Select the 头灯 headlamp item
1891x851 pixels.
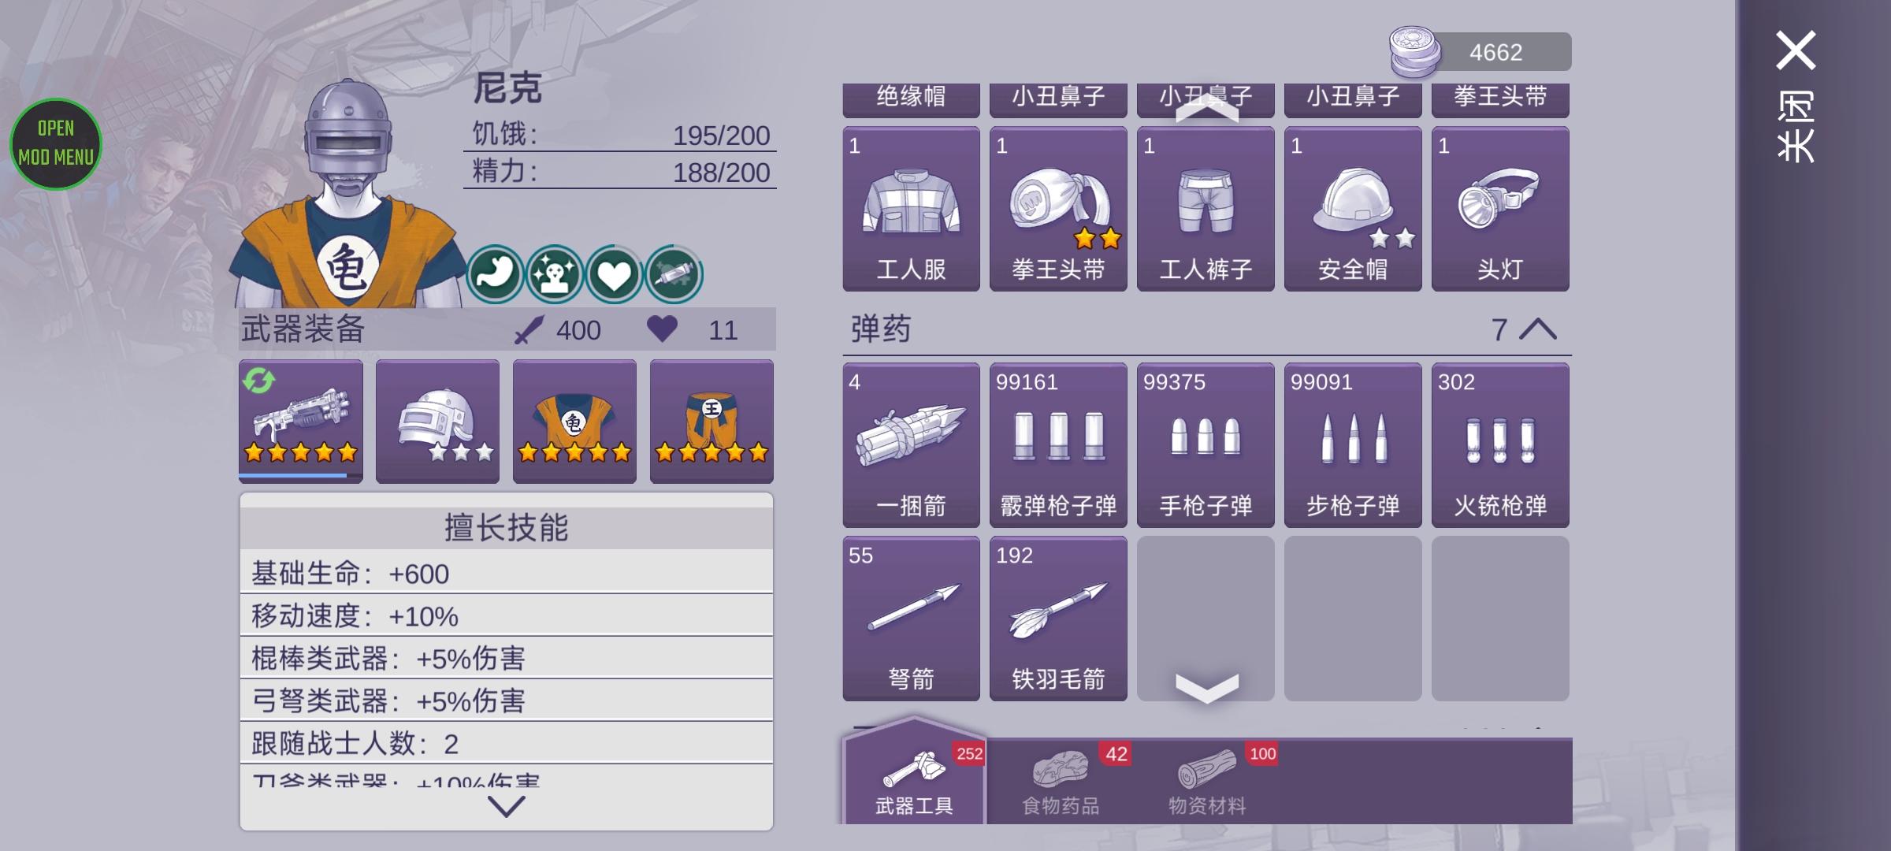1500,209
